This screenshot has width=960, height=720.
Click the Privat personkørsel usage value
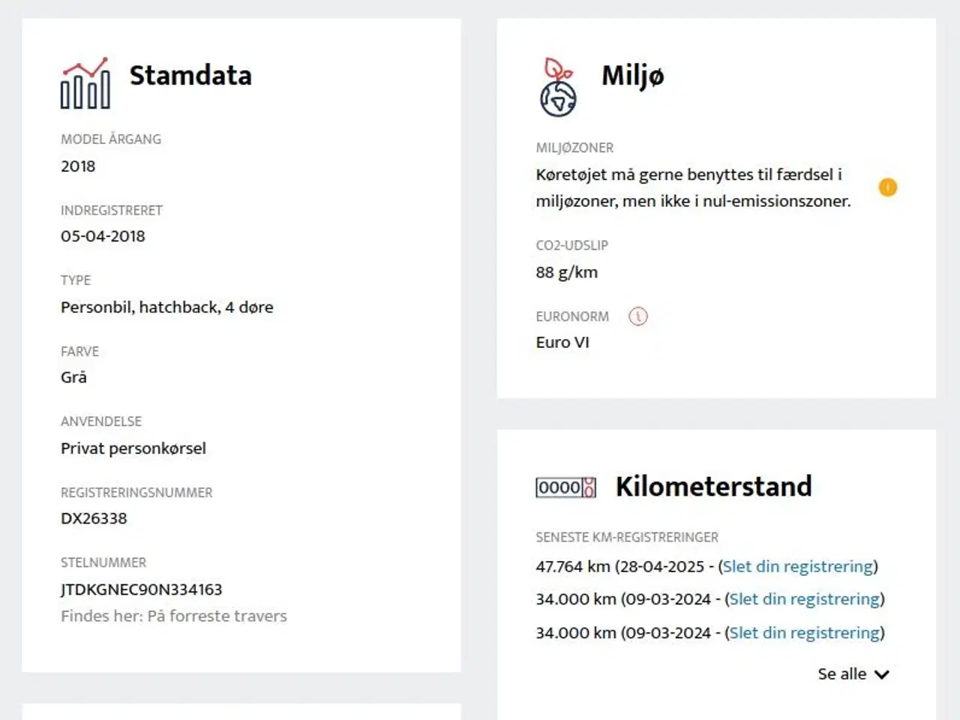pos(133,448)
